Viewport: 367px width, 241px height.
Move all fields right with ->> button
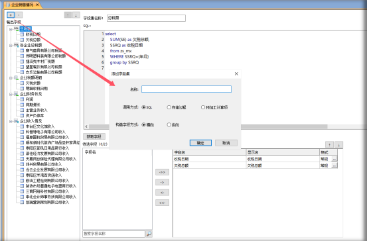coord(162,172)
